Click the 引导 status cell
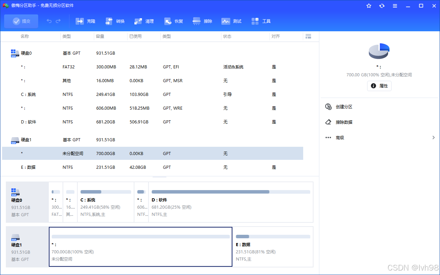This screenshot has width=440, height=275. click(227, 95)
